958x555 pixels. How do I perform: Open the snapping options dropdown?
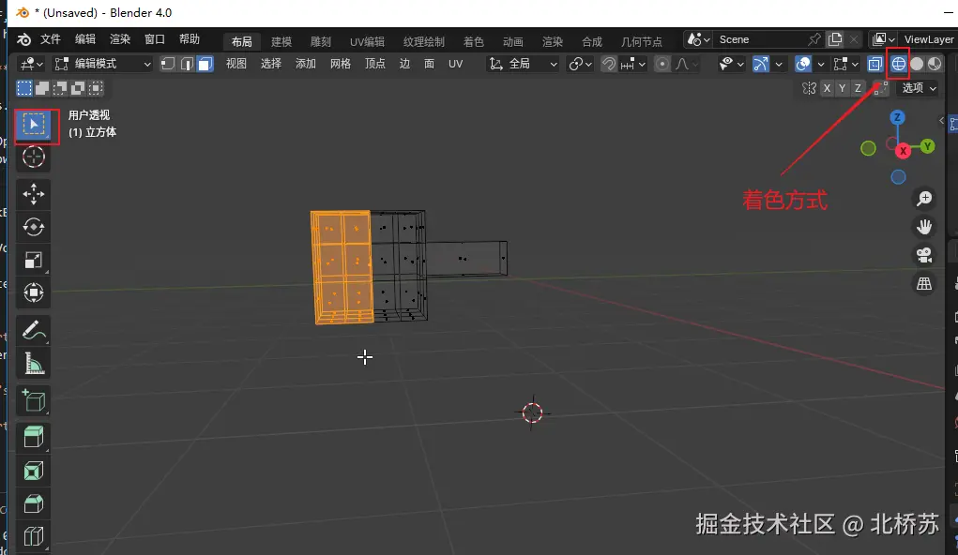[x=633, y=64]
